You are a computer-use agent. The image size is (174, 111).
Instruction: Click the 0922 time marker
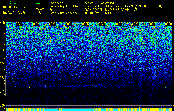pyautogui.click(x=36, y=24)
